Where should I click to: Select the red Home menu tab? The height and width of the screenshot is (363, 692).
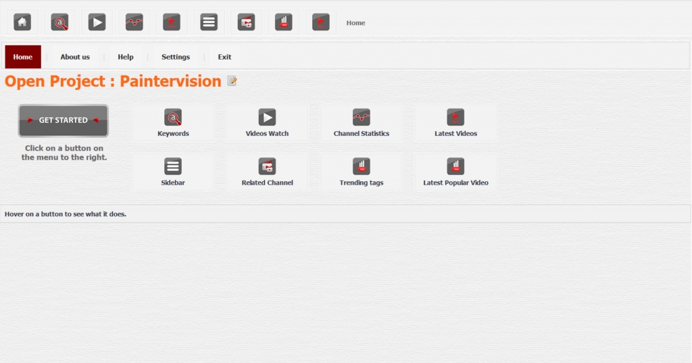(23, 57)
